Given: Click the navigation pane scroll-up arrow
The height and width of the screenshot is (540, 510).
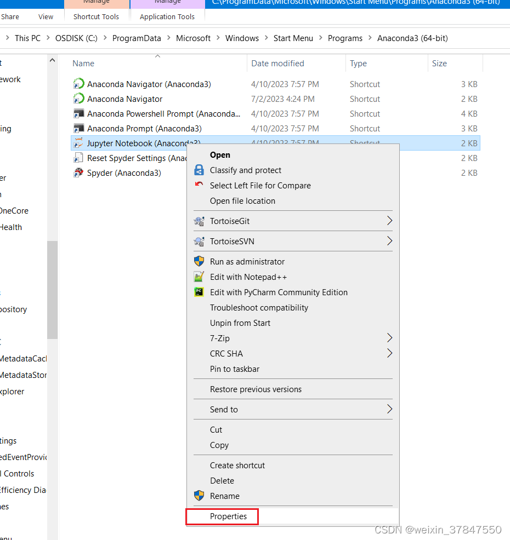Looking at the screenshot, I should 52,60.
